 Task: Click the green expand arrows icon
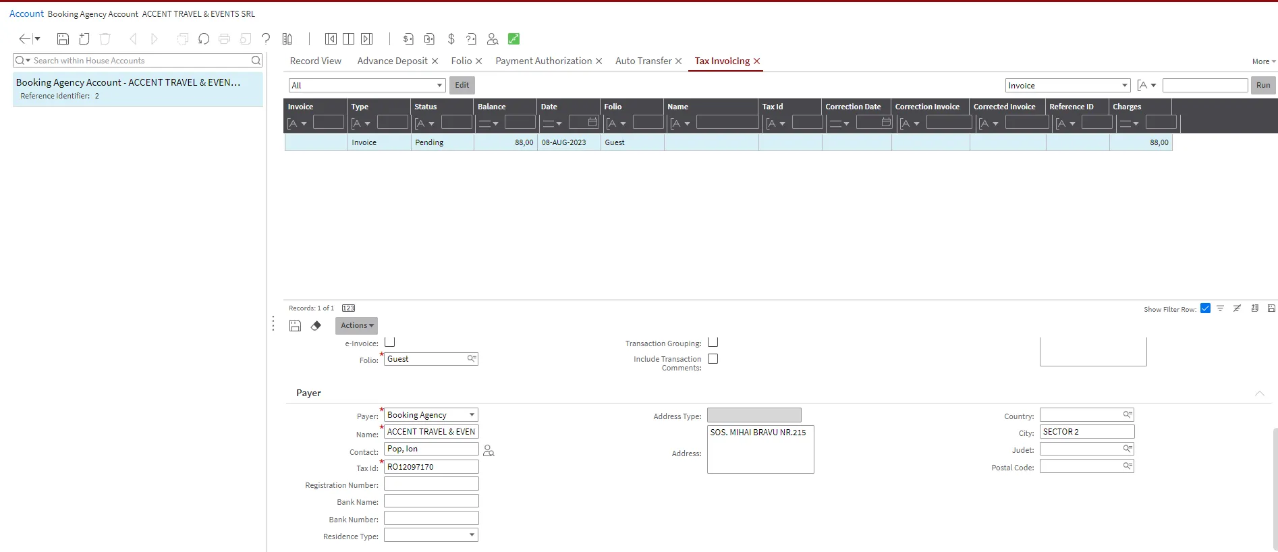[x=513, y=39]
